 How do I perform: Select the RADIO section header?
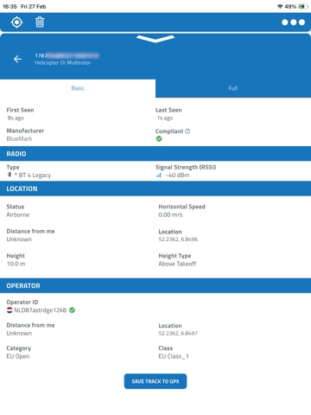(x=155, y=154)
